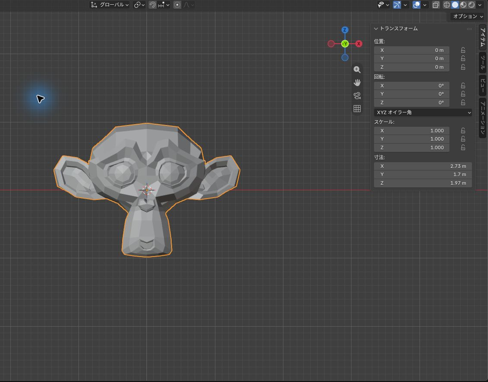488x382 pixels.
Task: Open the snapping options dropdown
Action: (164, 5)
